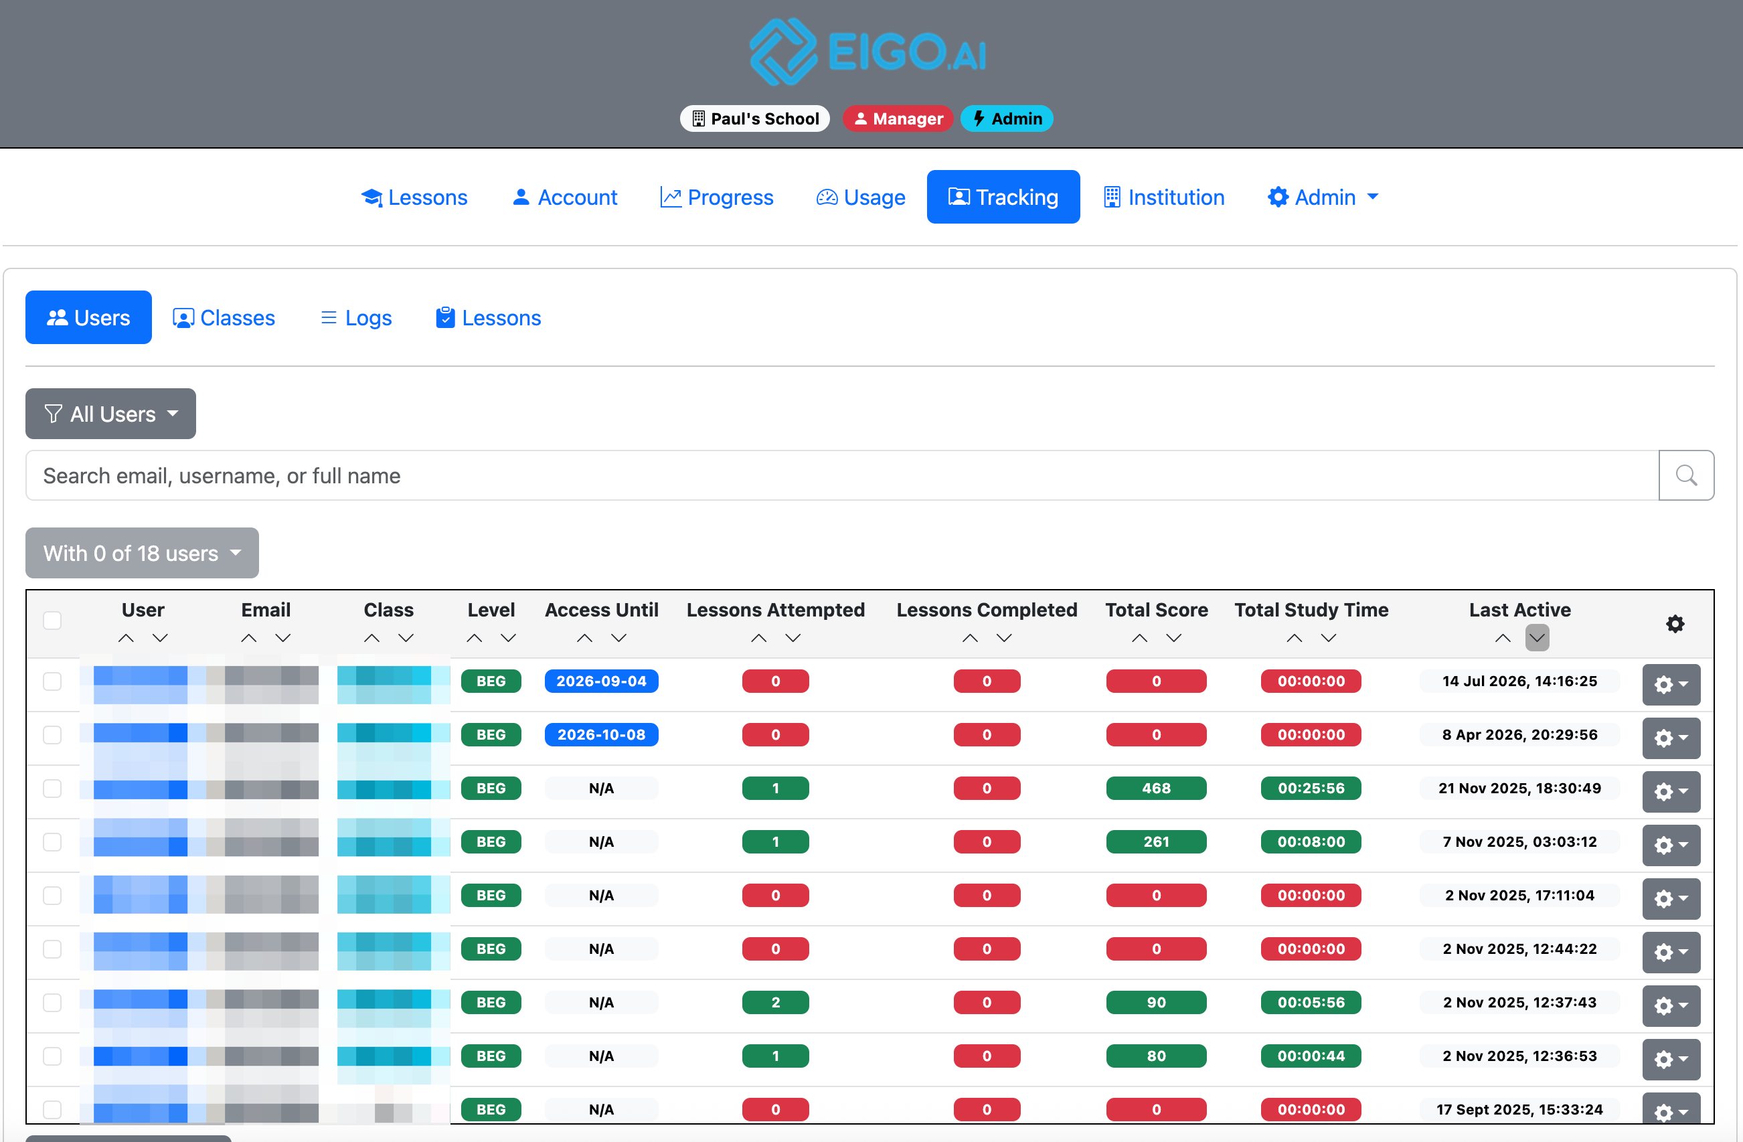Go to Lessons in top navigation

point(414,197)
